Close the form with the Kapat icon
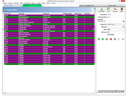The width and height of the screenshot is (128, 96). [121, 10]
